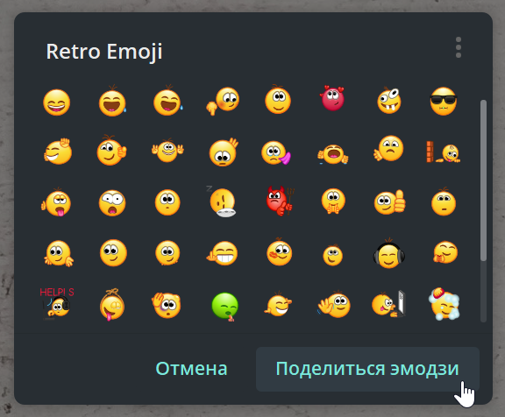Image resolution: width=505 pixels, height=417 pixels.
Task: Click the Поделиться эмодзи button
Action: tap(367, 369)
